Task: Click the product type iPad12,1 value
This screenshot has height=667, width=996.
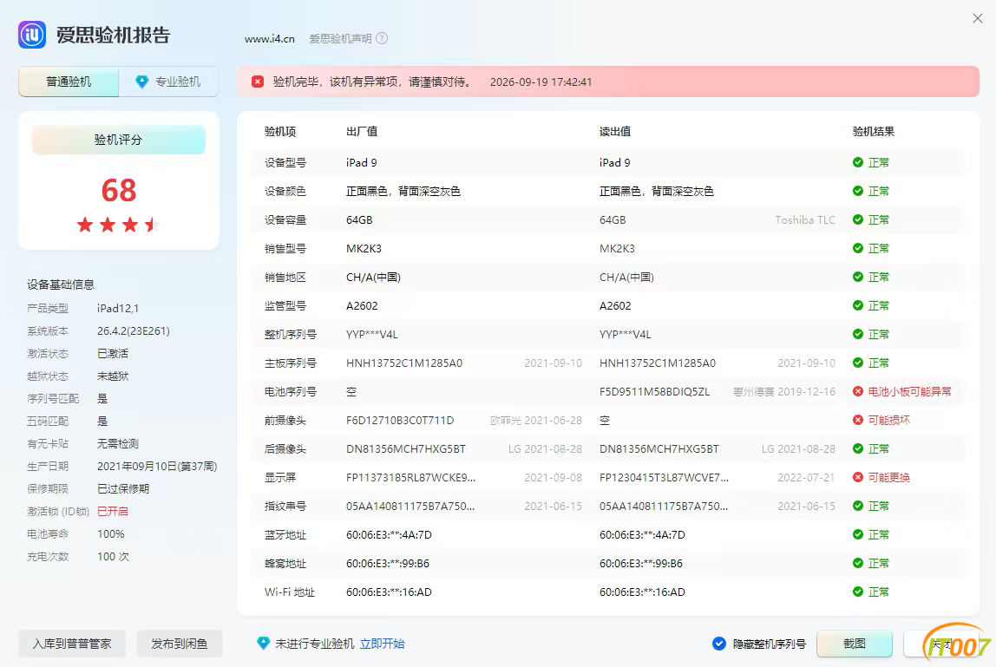Action: [x=117, y=308]
